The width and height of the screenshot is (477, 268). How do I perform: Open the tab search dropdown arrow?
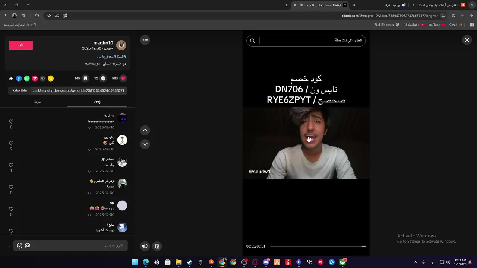(472, 5)
